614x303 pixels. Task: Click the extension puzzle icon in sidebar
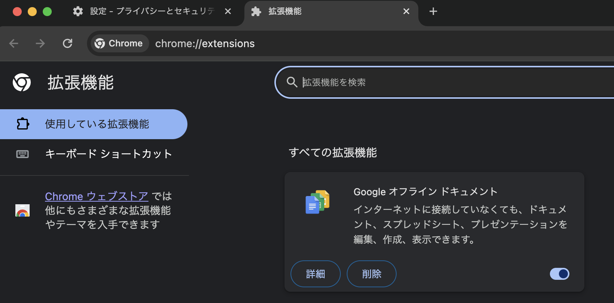23,124
